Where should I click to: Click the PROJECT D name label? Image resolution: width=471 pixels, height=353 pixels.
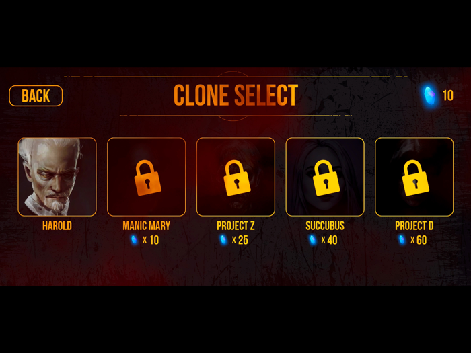[x=414, y=226]
